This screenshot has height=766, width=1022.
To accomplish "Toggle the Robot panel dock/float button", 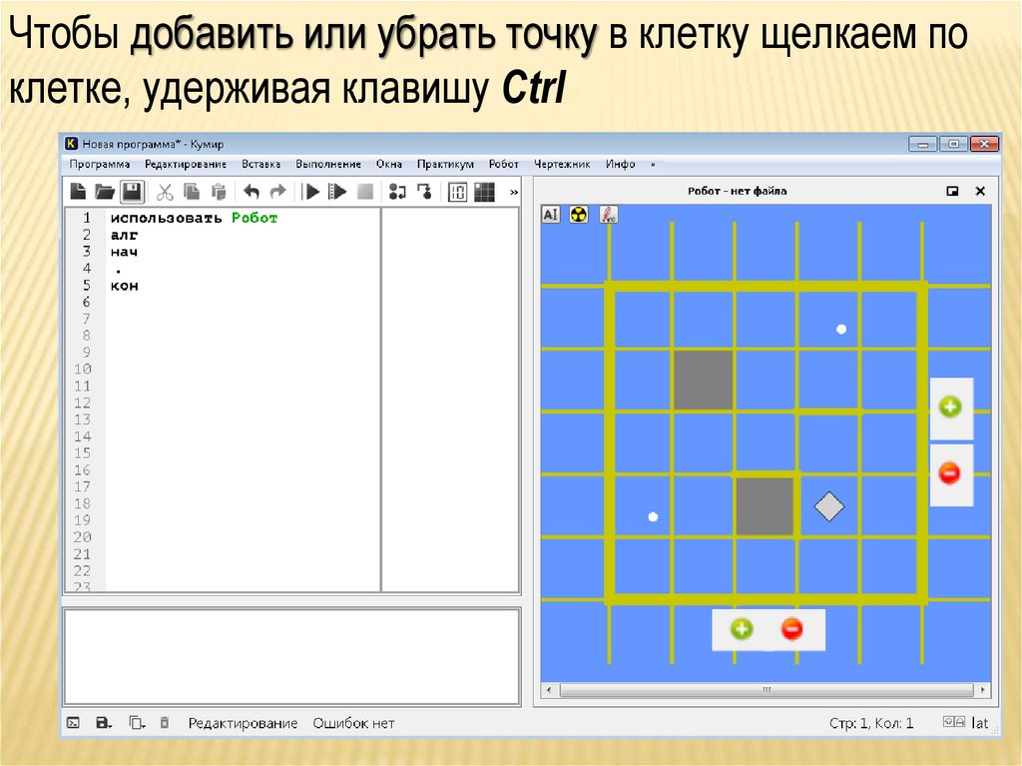I will pyautogui.click(x=952, y=191).
